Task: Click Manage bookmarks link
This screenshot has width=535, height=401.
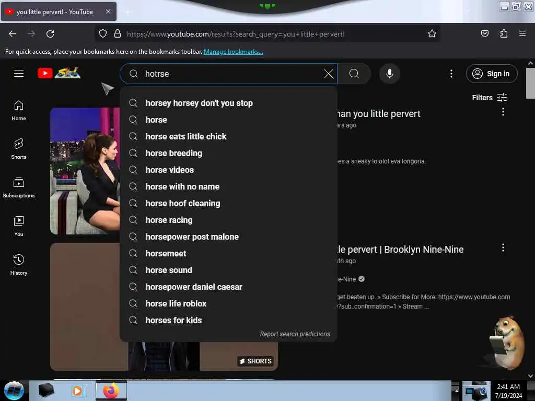Action: coord(234,52)
